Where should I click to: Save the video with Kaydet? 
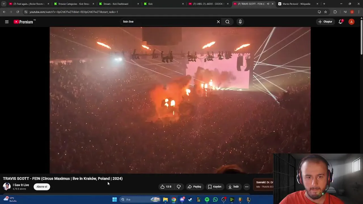215,187
